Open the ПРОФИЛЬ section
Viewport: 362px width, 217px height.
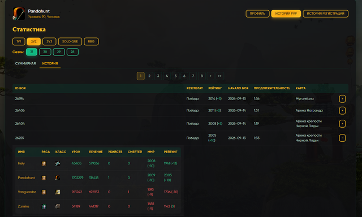tap(257, 14)
